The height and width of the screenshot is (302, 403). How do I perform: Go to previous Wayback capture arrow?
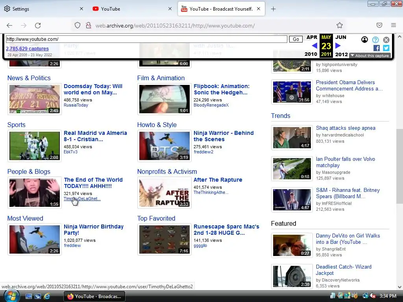tap(314, 46)
